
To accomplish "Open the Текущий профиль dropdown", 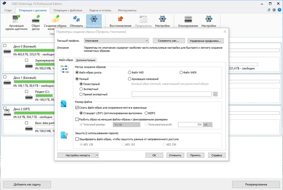I will [116, 41].
